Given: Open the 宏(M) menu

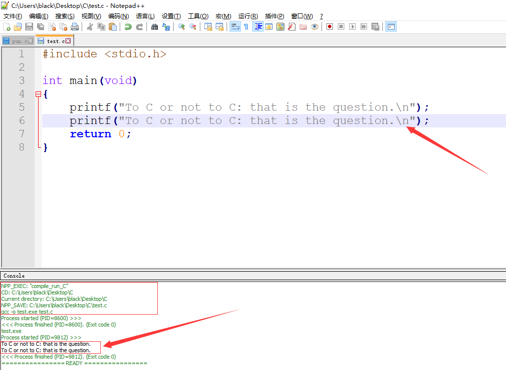Looking at the screenshot, I should point(223,16).
